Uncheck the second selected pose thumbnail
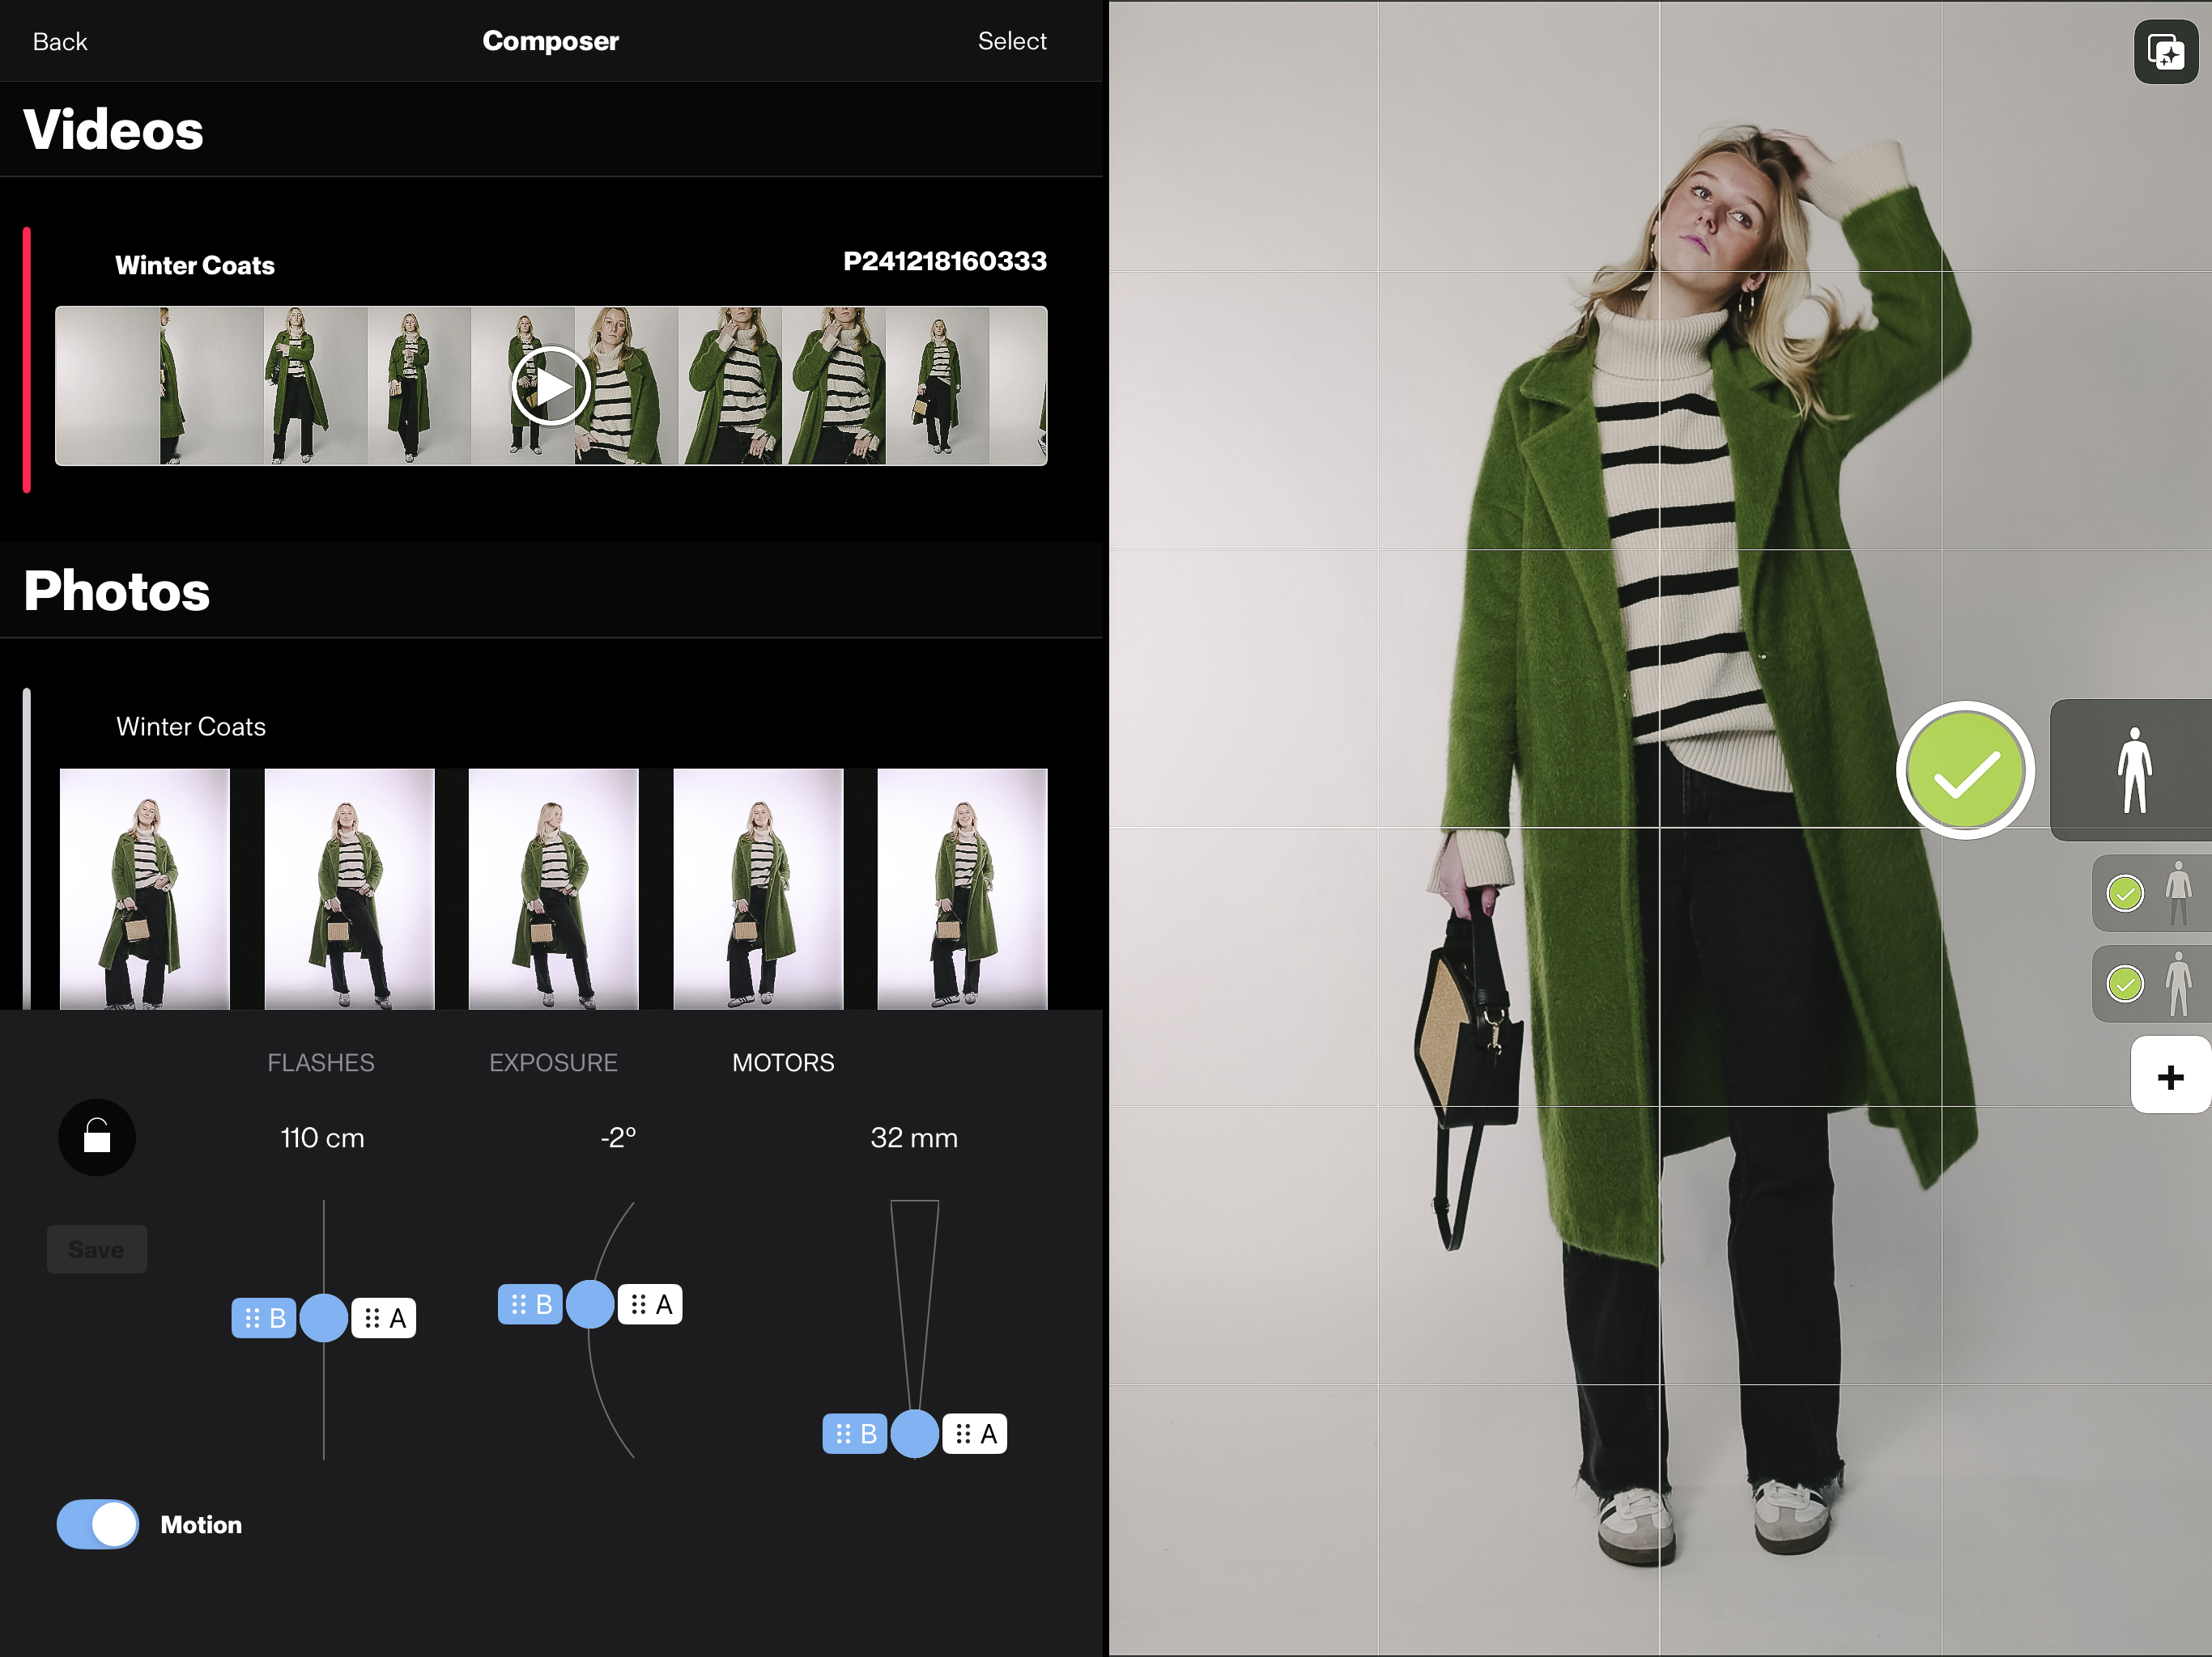2212x1657 pixels. coord(2126,985)
